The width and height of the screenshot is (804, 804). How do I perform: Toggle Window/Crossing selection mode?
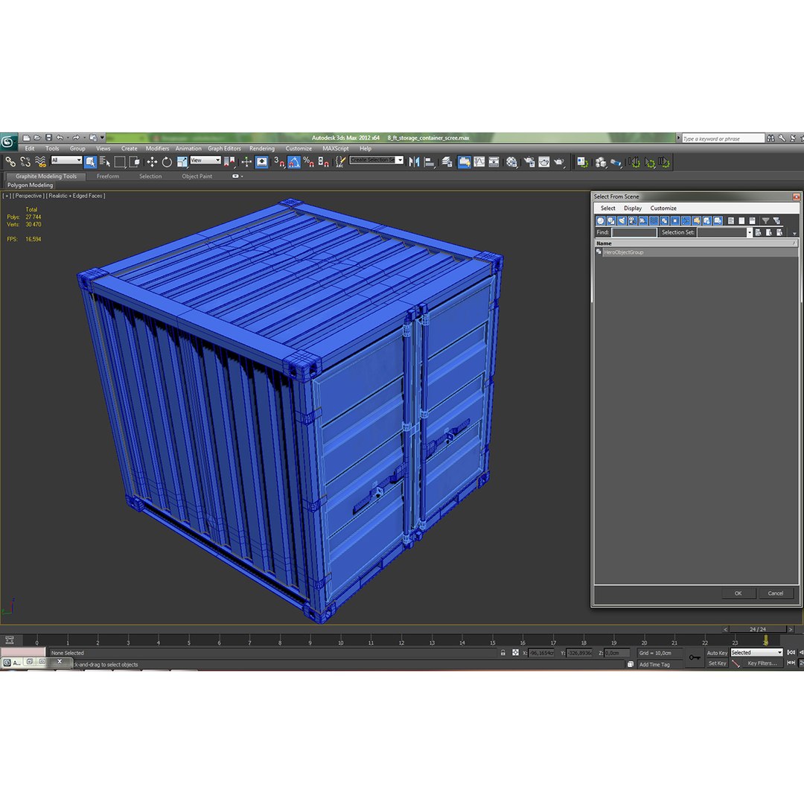pyautogui.click(x=135, y=162)
